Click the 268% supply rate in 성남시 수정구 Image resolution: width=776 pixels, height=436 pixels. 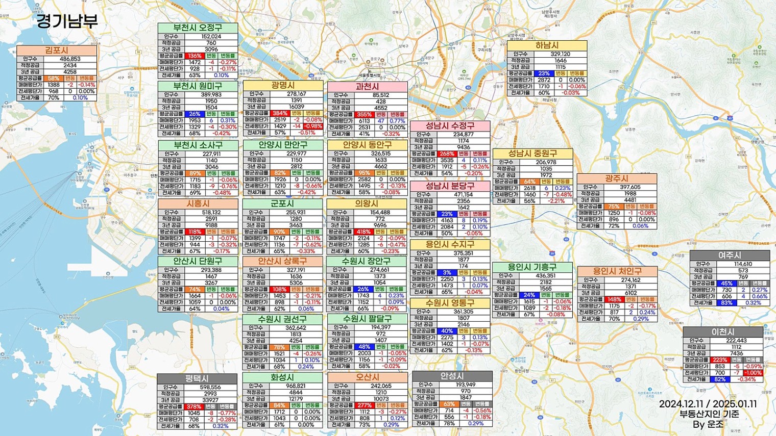(x=447, y=153)
